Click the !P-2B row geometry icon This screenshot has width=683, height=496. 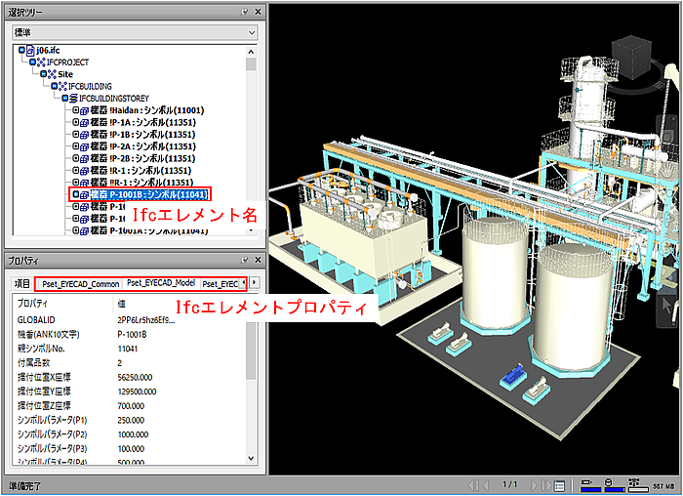pyautogui.click(x=84, y=158)
